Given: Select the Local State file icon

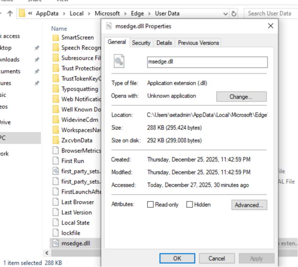Looking at the screenshot, I should [x=56, y=222].
